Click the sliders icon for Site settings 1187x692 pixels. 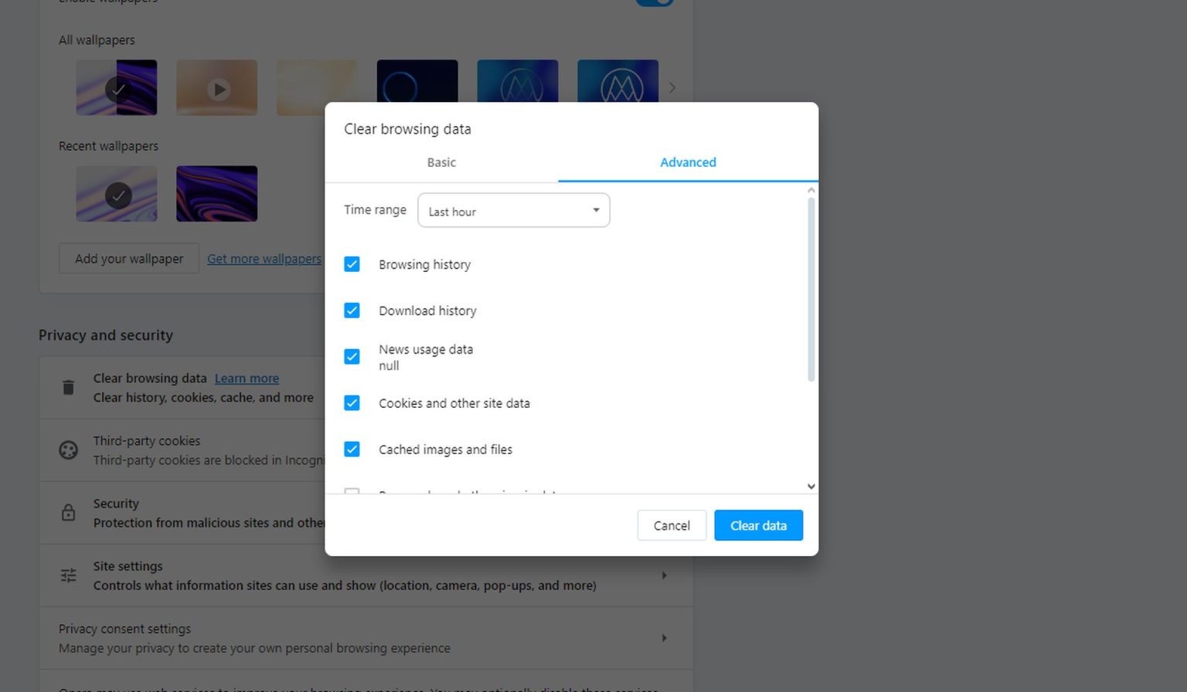(x=68, y=575)
